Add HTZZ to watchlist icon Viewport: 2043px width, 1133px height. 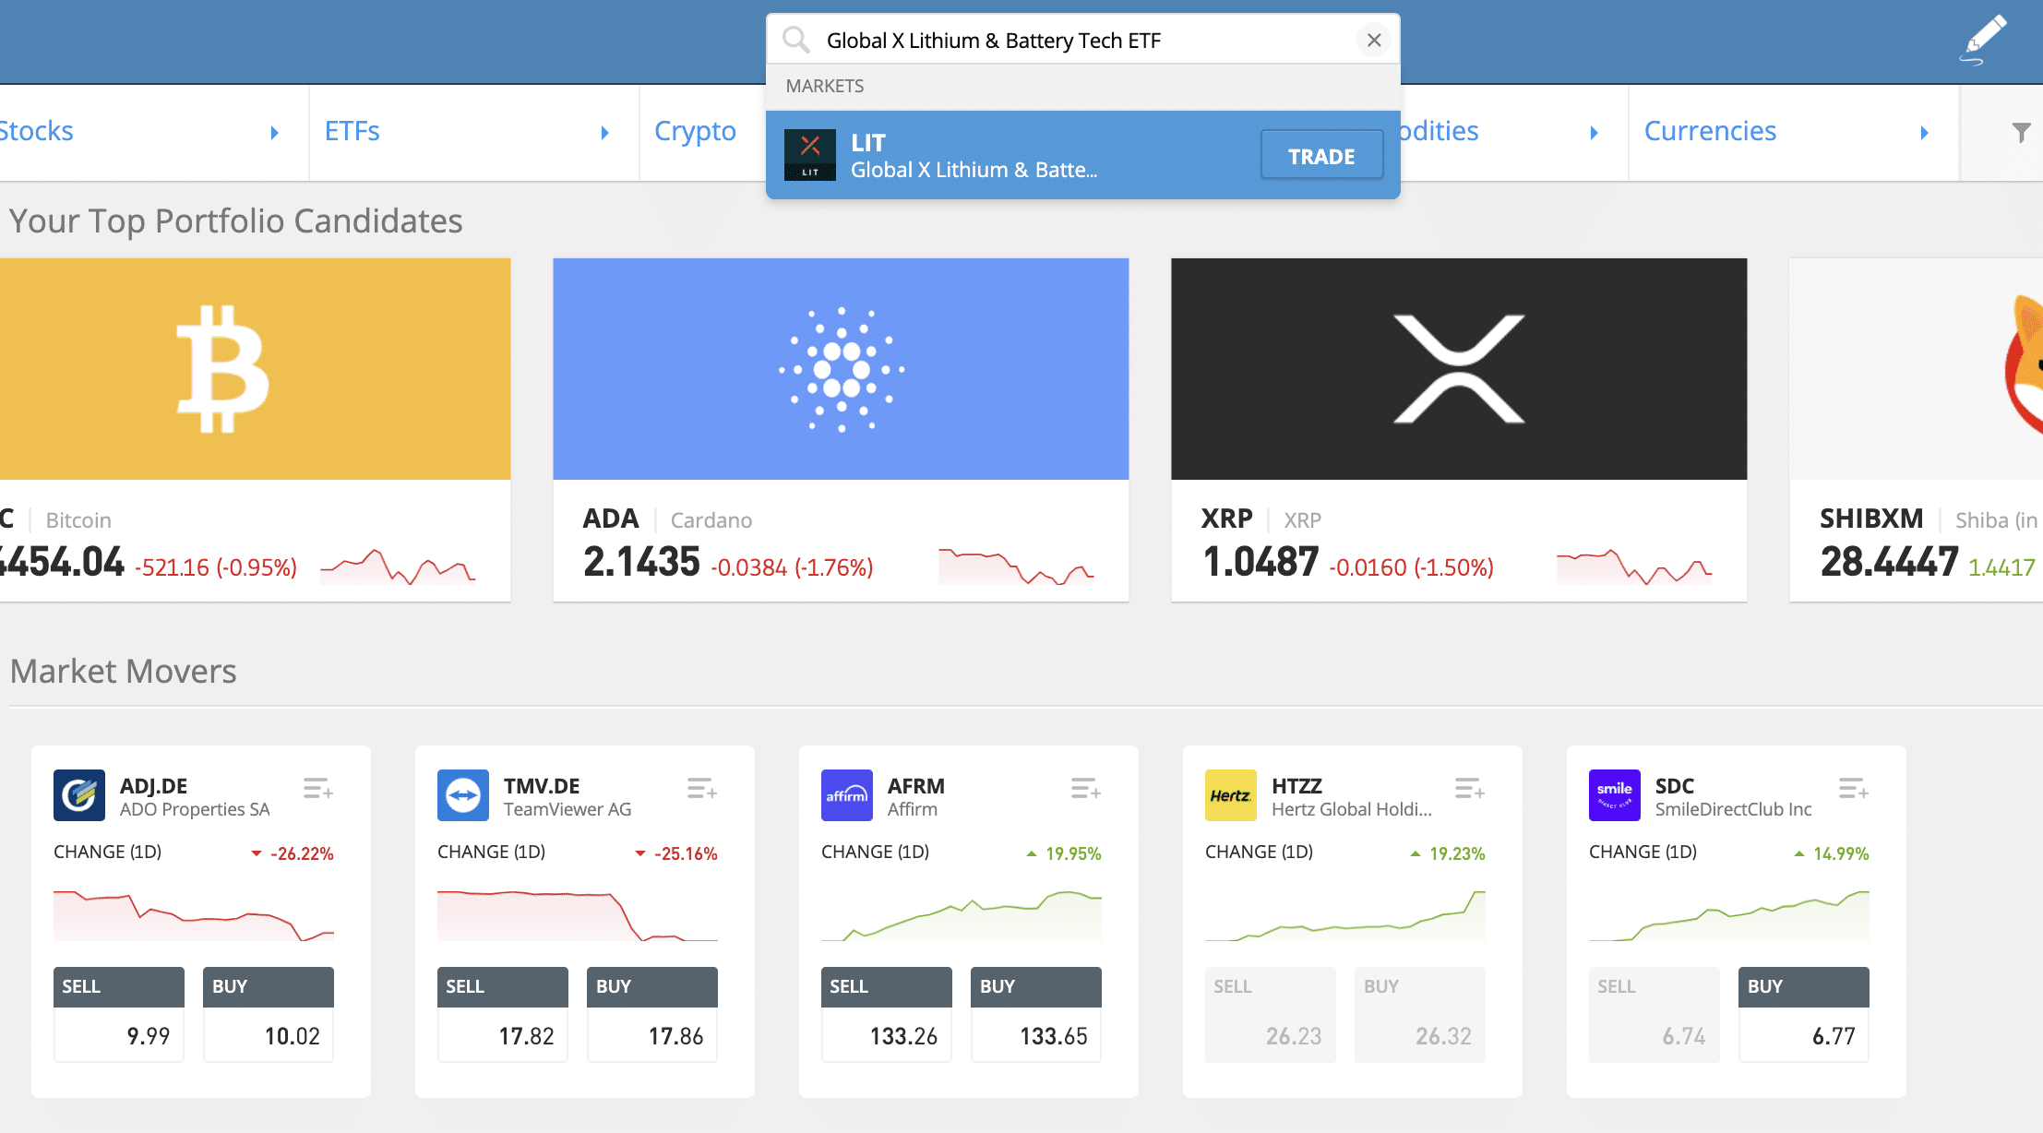(x=1469, y=790)
